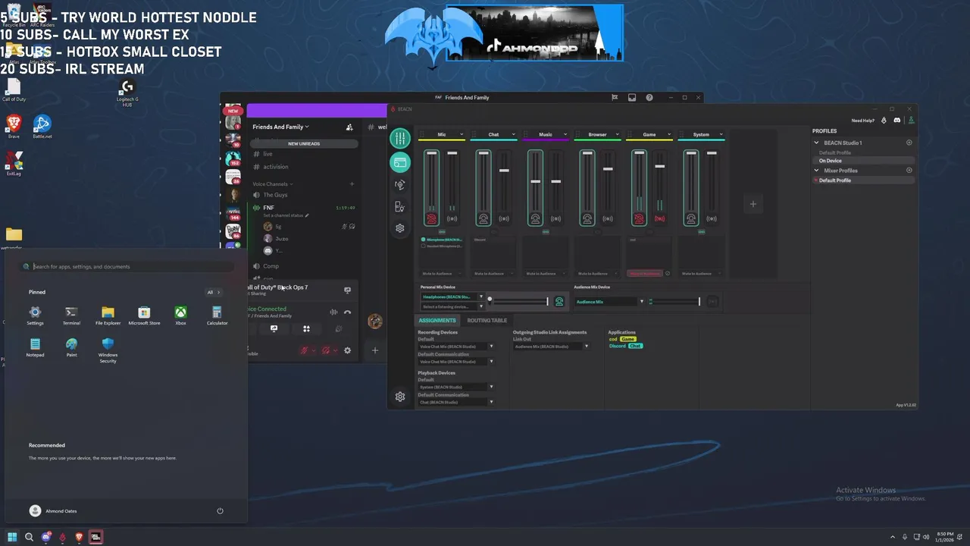Unmute Game channel audience mix button
The height and width of the screenshot is (546, 970).
(659, 218)
